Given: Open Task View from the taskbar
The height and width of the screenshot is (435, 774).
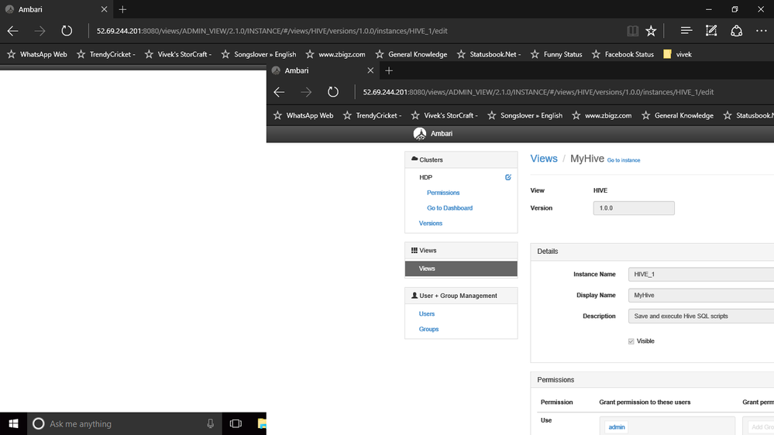Looking at the screenshot, I should pos(236,424).
